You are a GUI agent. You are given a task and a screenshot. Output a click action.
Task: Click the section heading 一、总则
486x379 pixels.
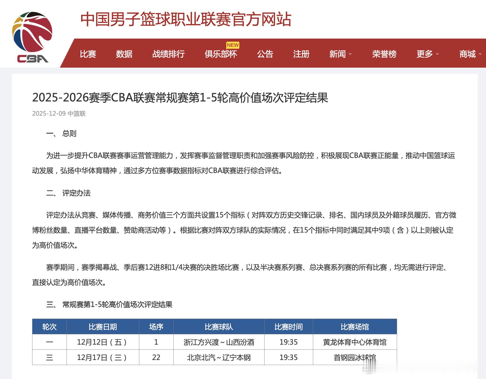61,133
